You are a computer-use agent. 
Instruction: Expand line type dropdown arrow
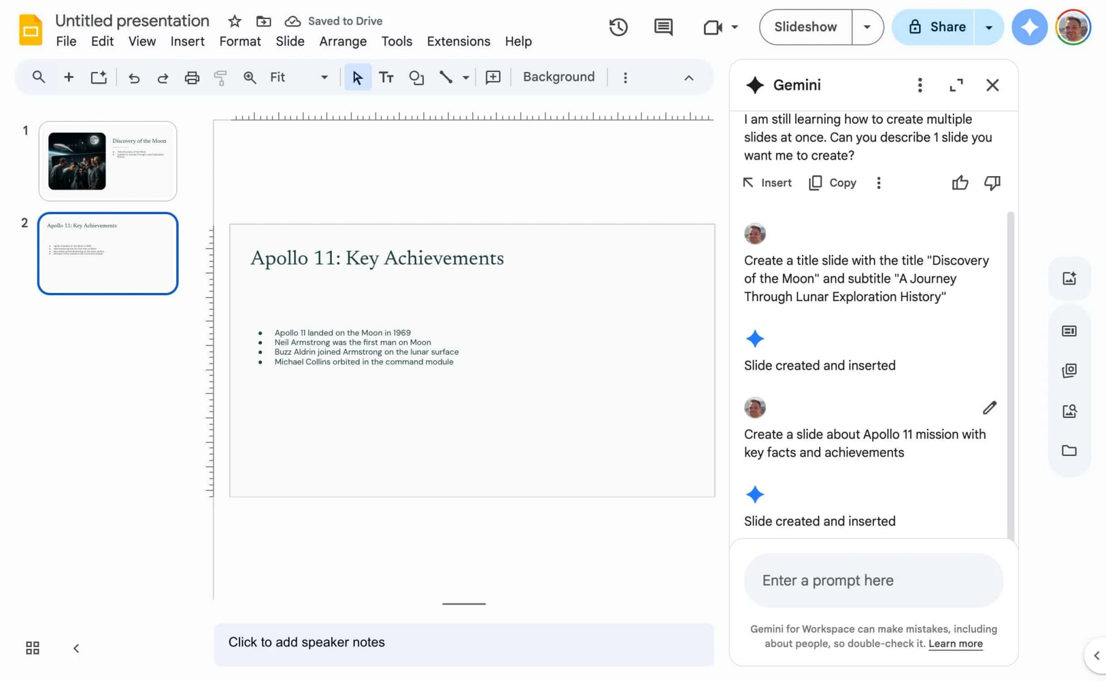tap(465, 77)
